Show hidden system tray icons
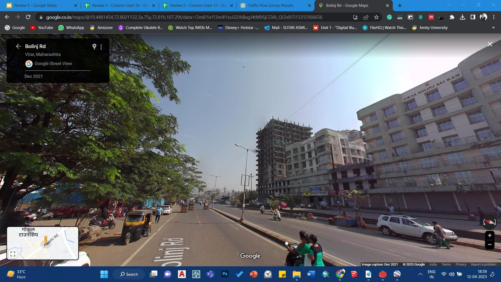The width and height of the screenshot is (501, 282). 420,274
